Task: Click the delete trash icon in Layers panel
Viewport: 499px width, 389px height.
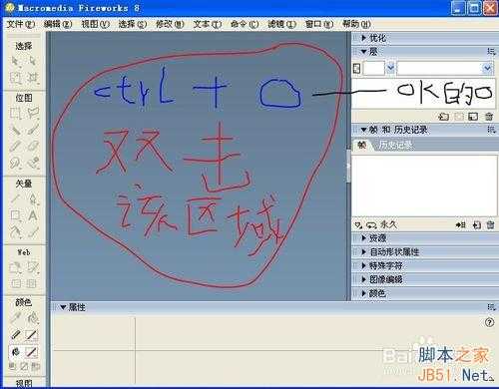Action: pyautogui.click(x=489, y=117)
